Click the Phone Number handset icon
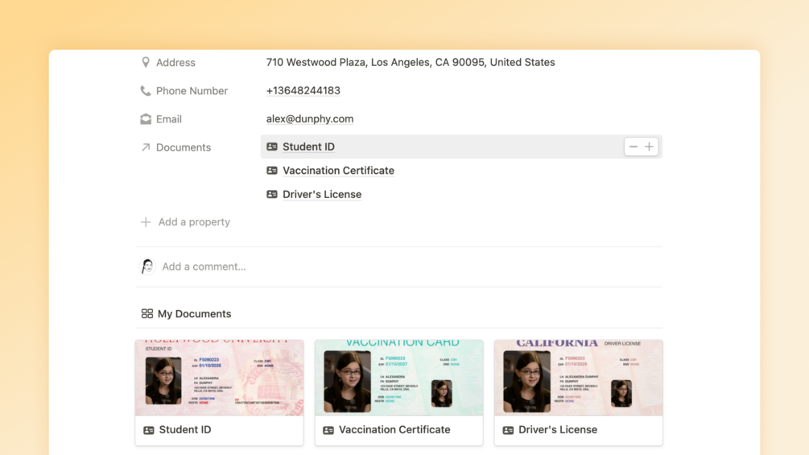 [x=146, y=91]
